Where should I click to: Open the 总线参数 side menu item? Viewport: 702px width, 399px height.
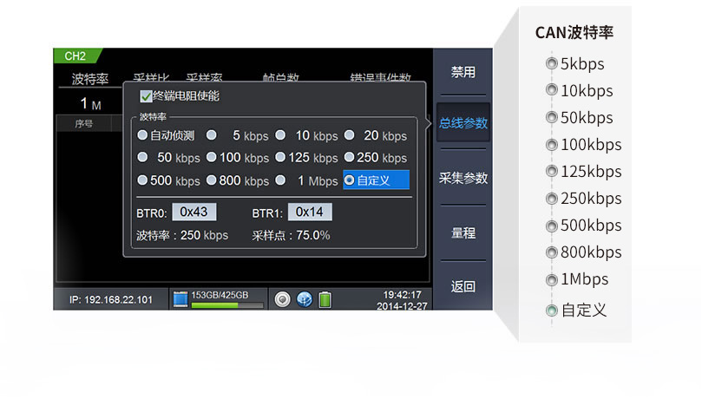click(x=463, y=123)
